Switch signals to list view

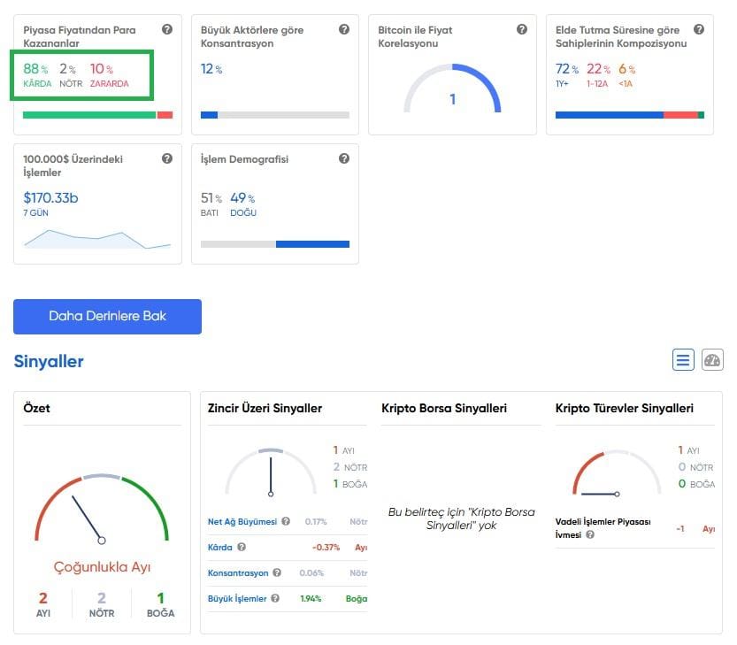tap(683, 360)
